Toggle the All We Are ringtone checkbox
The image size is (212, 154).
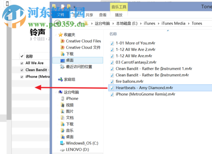click(22, 63)
